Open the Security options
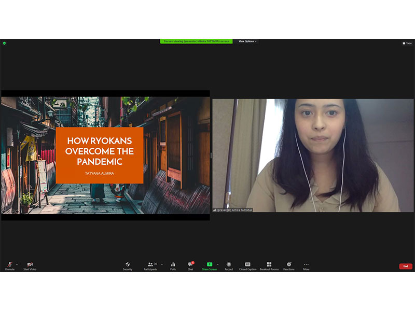The height and width of the screenshot is (311, 415). click(128, 265)
